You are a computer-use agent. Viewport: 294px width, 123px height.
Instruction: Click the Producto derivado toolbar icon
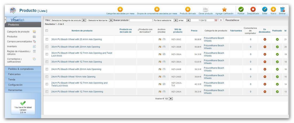(x=188, y=9)
